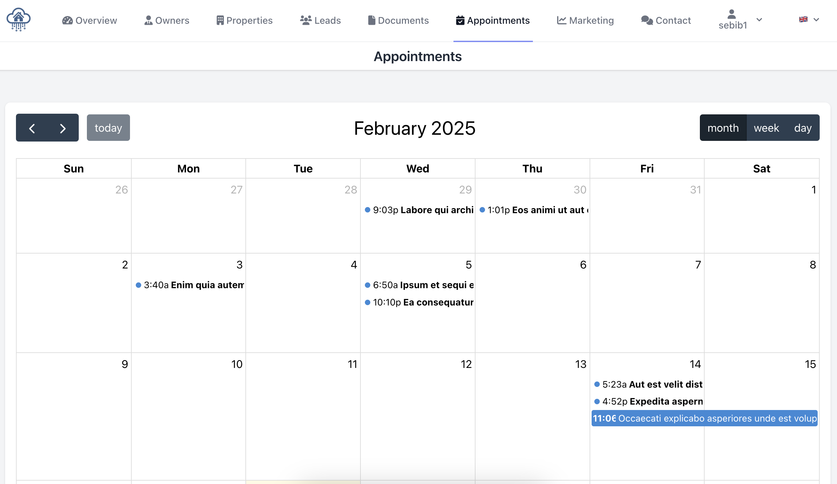
Task: Click the Contact chat bubbles icon
Action: click(x=647, y=20)
